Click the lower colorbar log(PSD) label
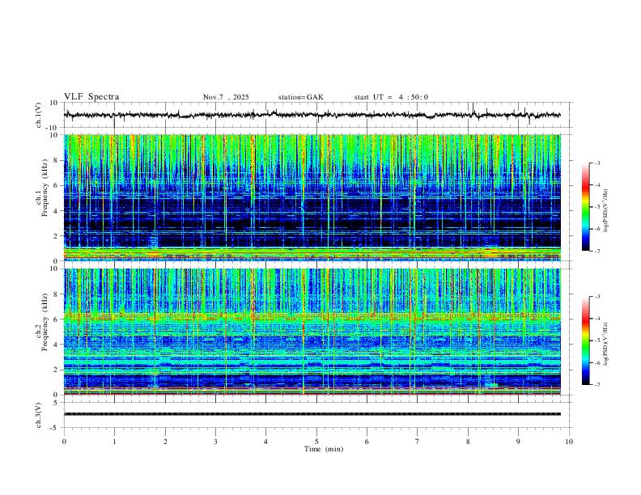641x495 pixels. point(606,344)
